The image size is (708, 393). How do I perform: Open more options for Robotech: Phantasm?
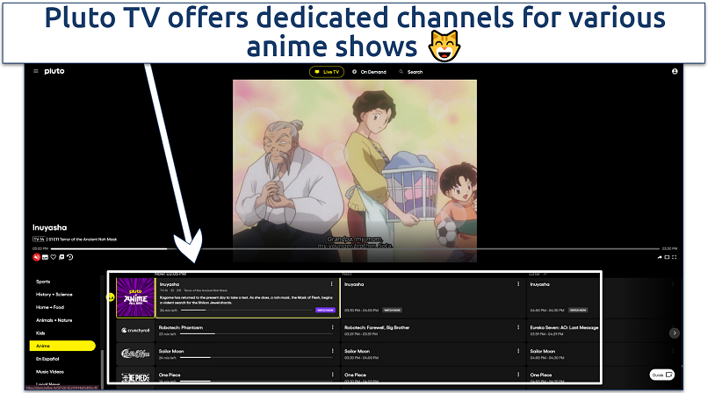pos(333,327)
